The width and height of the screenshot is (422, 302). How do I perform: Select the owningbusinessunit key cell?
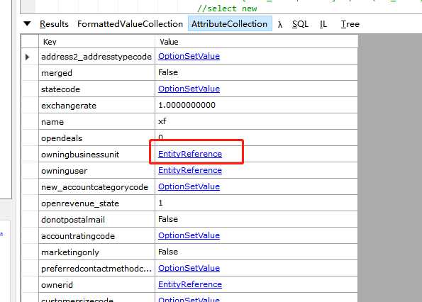tap(97, 155)
